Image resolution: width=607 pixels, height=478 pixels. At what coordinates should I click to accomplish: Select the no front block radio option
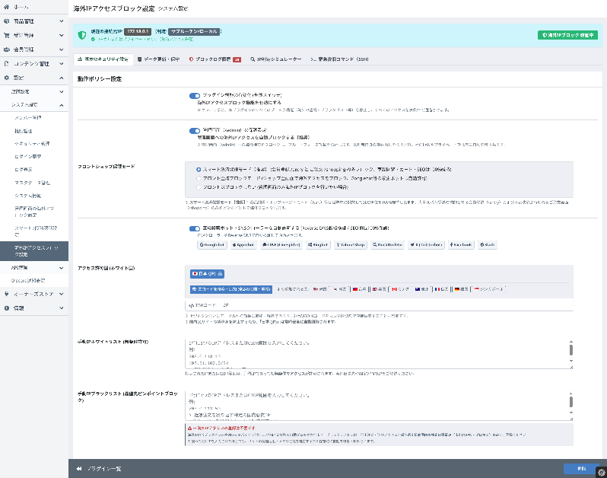(199, 187)
